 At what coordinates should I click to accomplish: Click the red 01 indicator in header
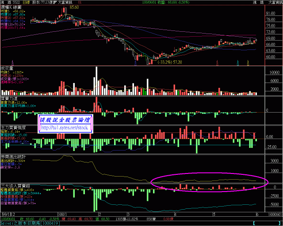click(x=80, y=2)
